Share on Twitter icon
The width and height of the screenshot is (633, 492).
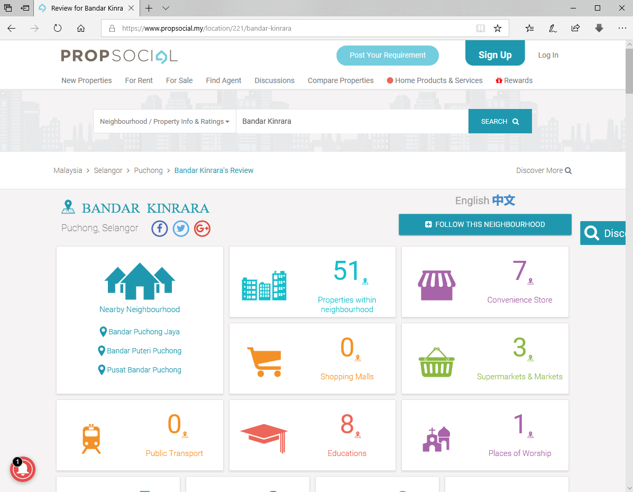click(x=181, y=229)
